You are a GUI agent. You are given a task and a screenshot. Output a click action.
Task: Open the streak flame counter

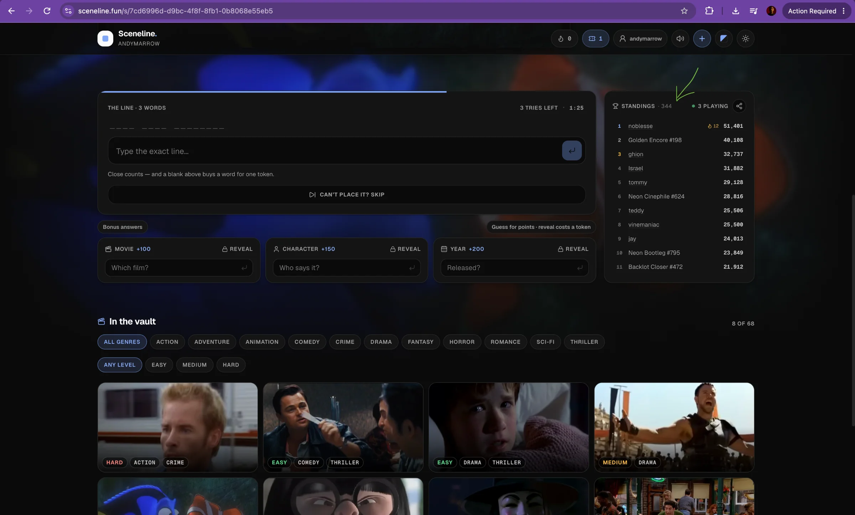pos(565,38)
